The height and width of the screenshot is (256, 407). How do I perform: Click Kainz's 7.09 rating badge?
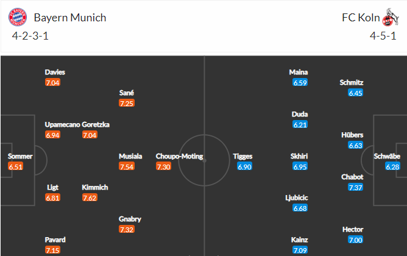tap(300, 250)
